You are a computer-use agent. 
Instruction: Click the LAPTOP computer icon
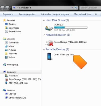click(x=6, y=94)
